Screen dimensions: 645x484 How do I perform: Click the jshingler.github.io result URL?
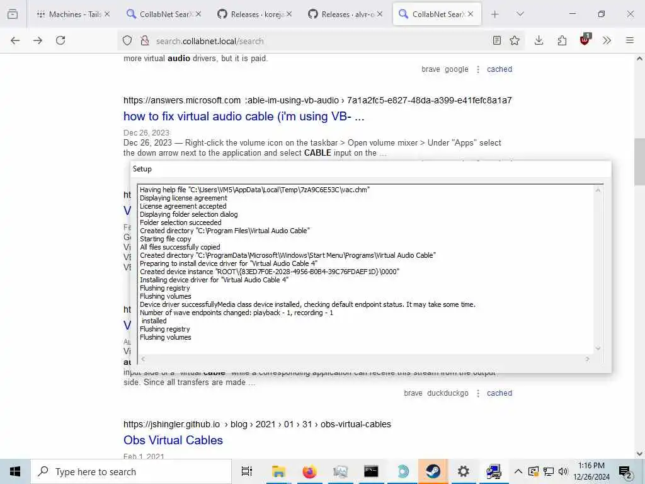(x=257, y=424)
